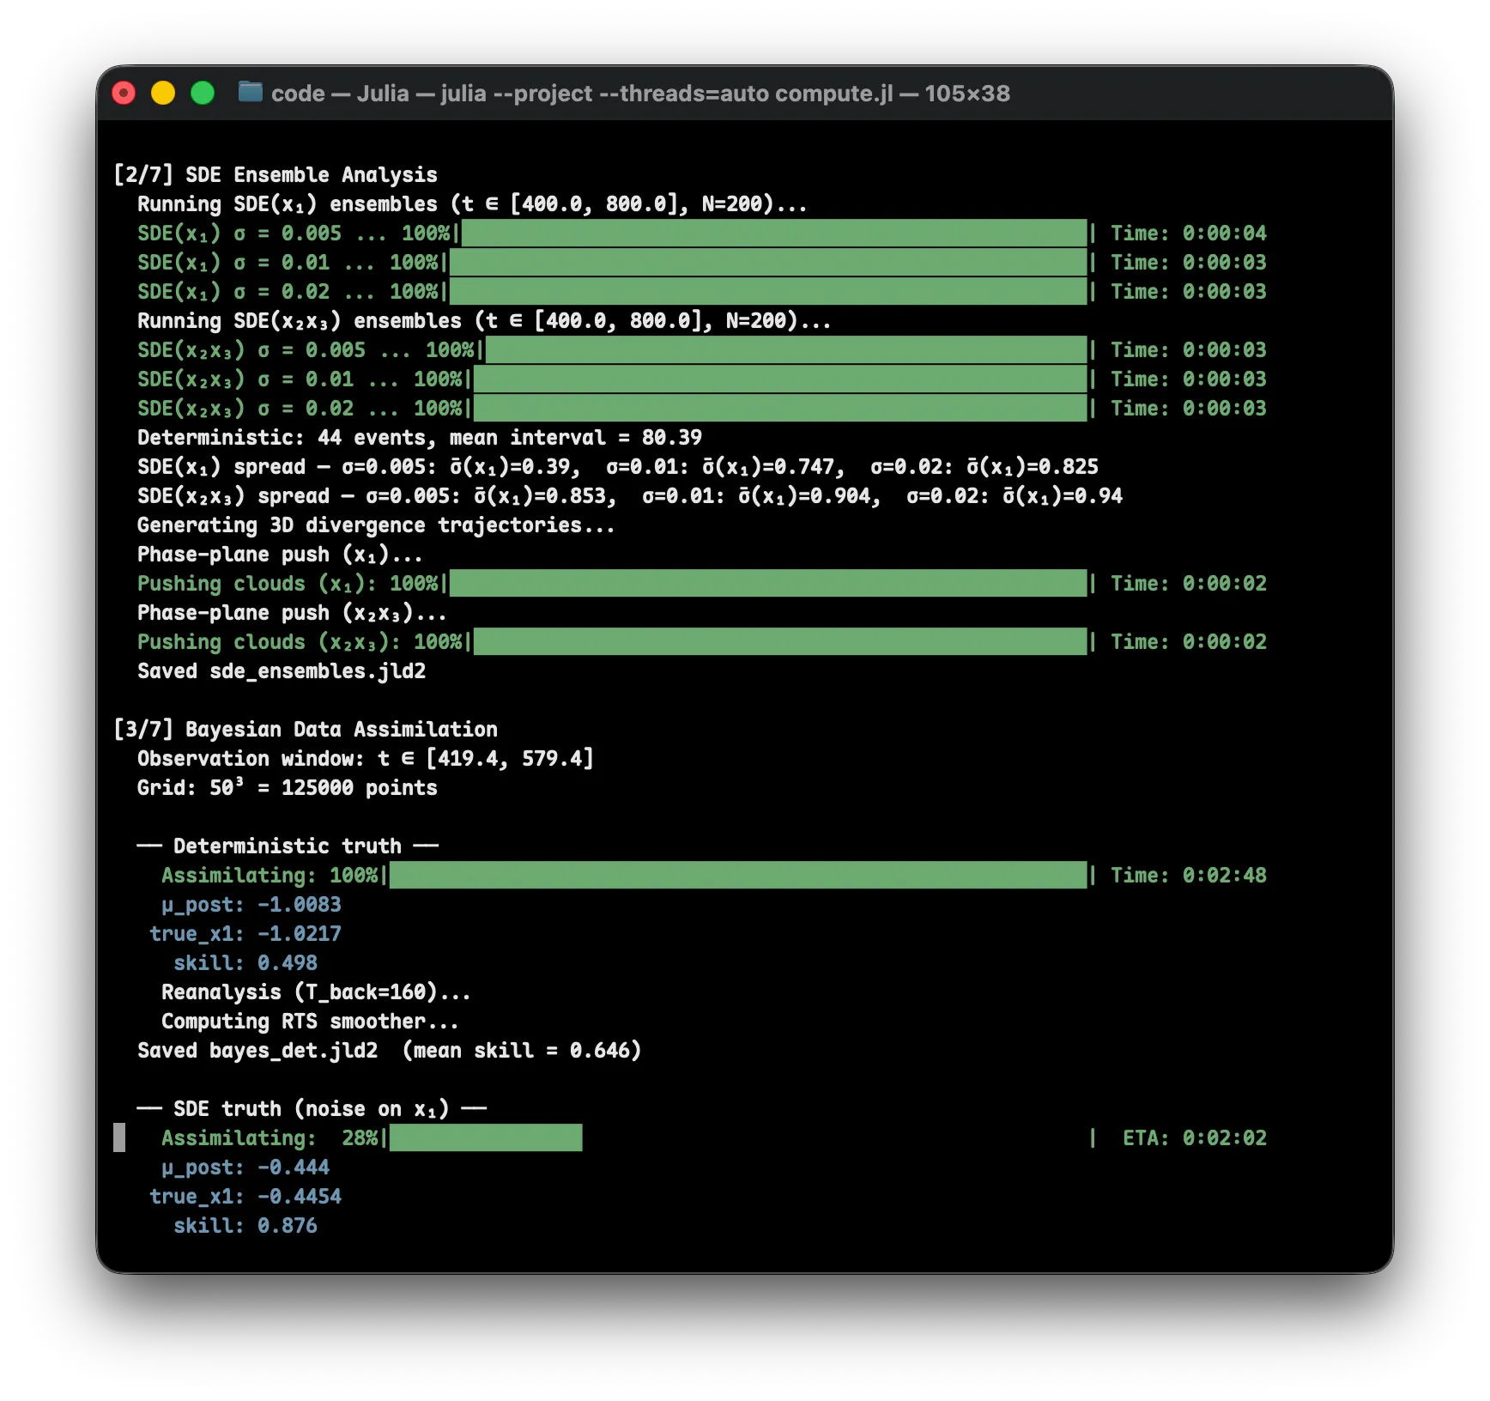
Task: Click '— Deterministic truth —' header
Action: pos(288,846)
